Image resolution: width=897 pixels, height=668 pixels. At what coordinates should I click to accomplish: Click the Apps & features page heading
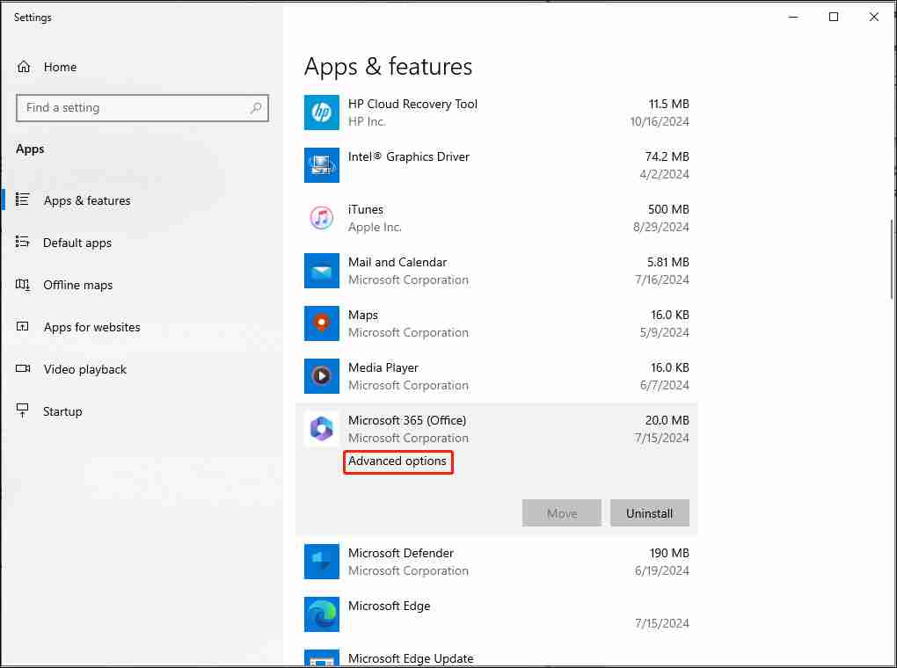(389, 66)
